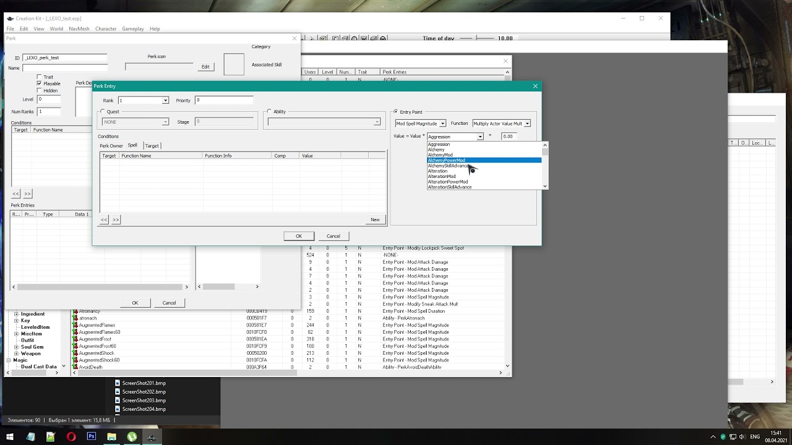Open the NavMesh menu

pos(79,28)
